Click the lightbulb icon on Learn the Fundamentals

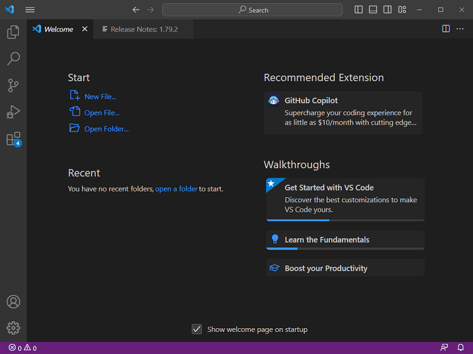275,239
